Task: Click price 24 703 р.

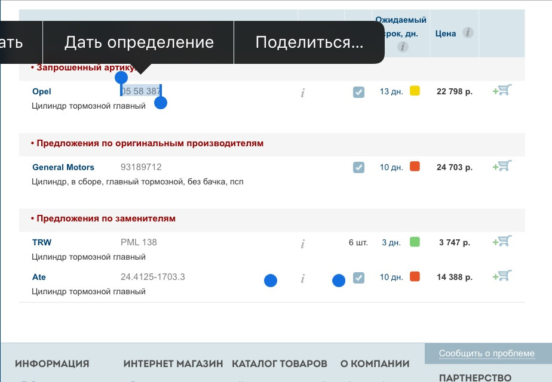Action: 454,167
